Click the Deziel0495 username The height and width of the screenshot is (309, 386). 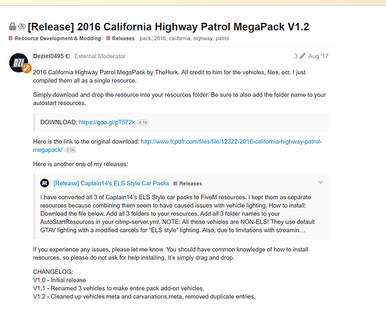[x=48, y=56]
